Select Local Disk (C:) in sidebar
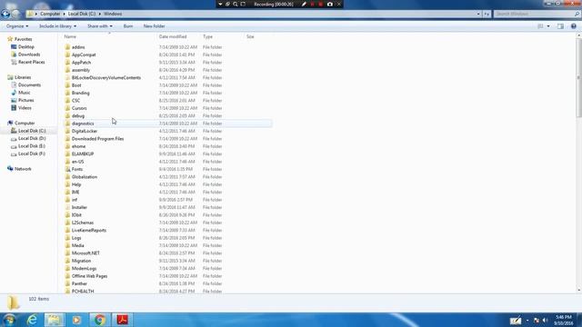582x327 pixels. tap(32, 131)
